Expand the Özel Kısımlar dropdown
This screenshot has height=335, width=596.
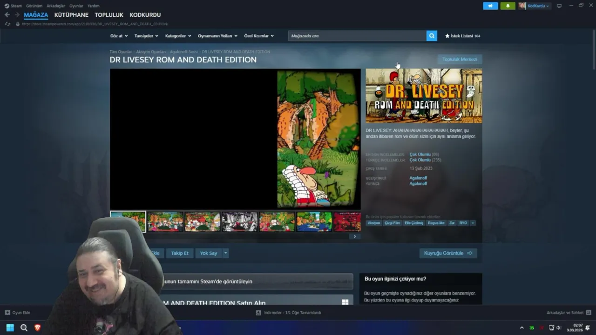coord(259,36)
